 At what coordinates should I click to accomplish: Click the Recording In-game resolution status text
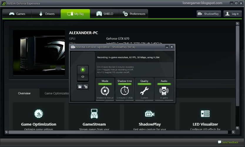[128, 58]
